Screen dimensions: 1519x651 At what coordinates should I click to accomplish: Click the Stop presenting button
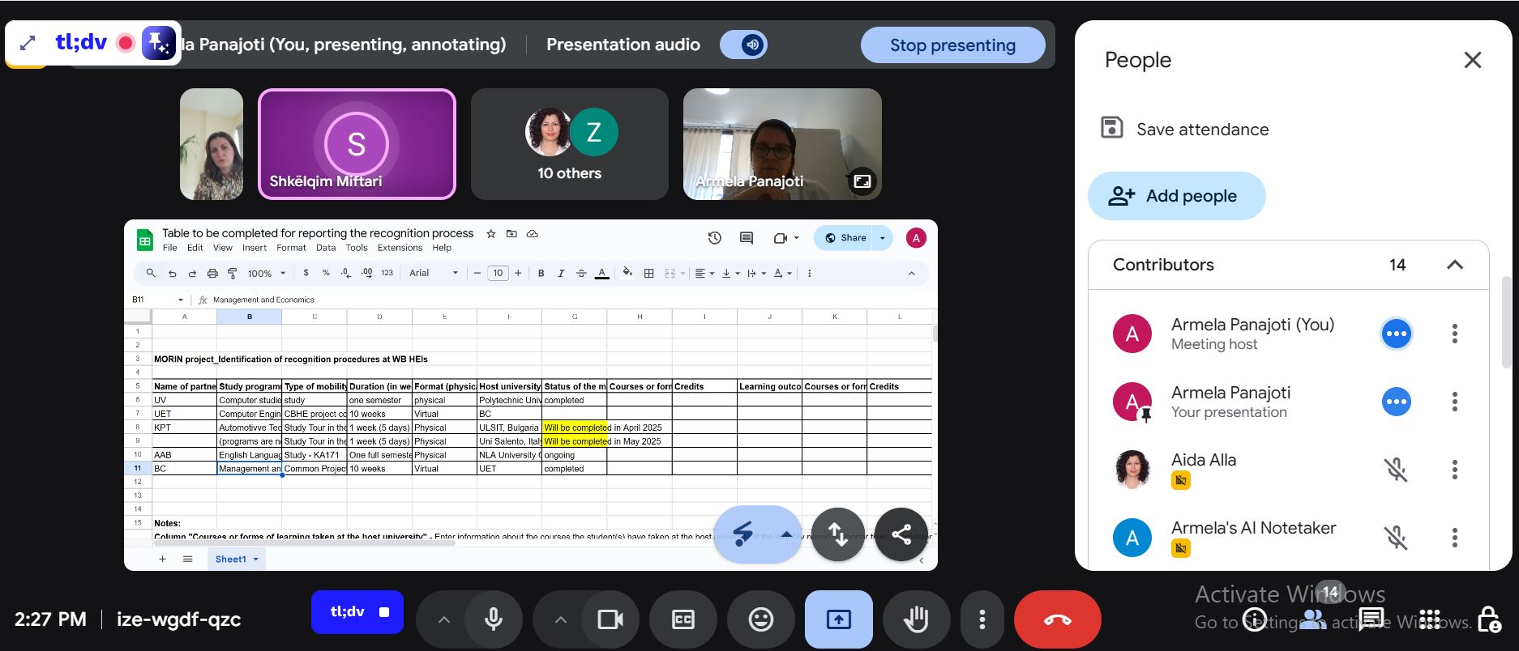(952, 45)
